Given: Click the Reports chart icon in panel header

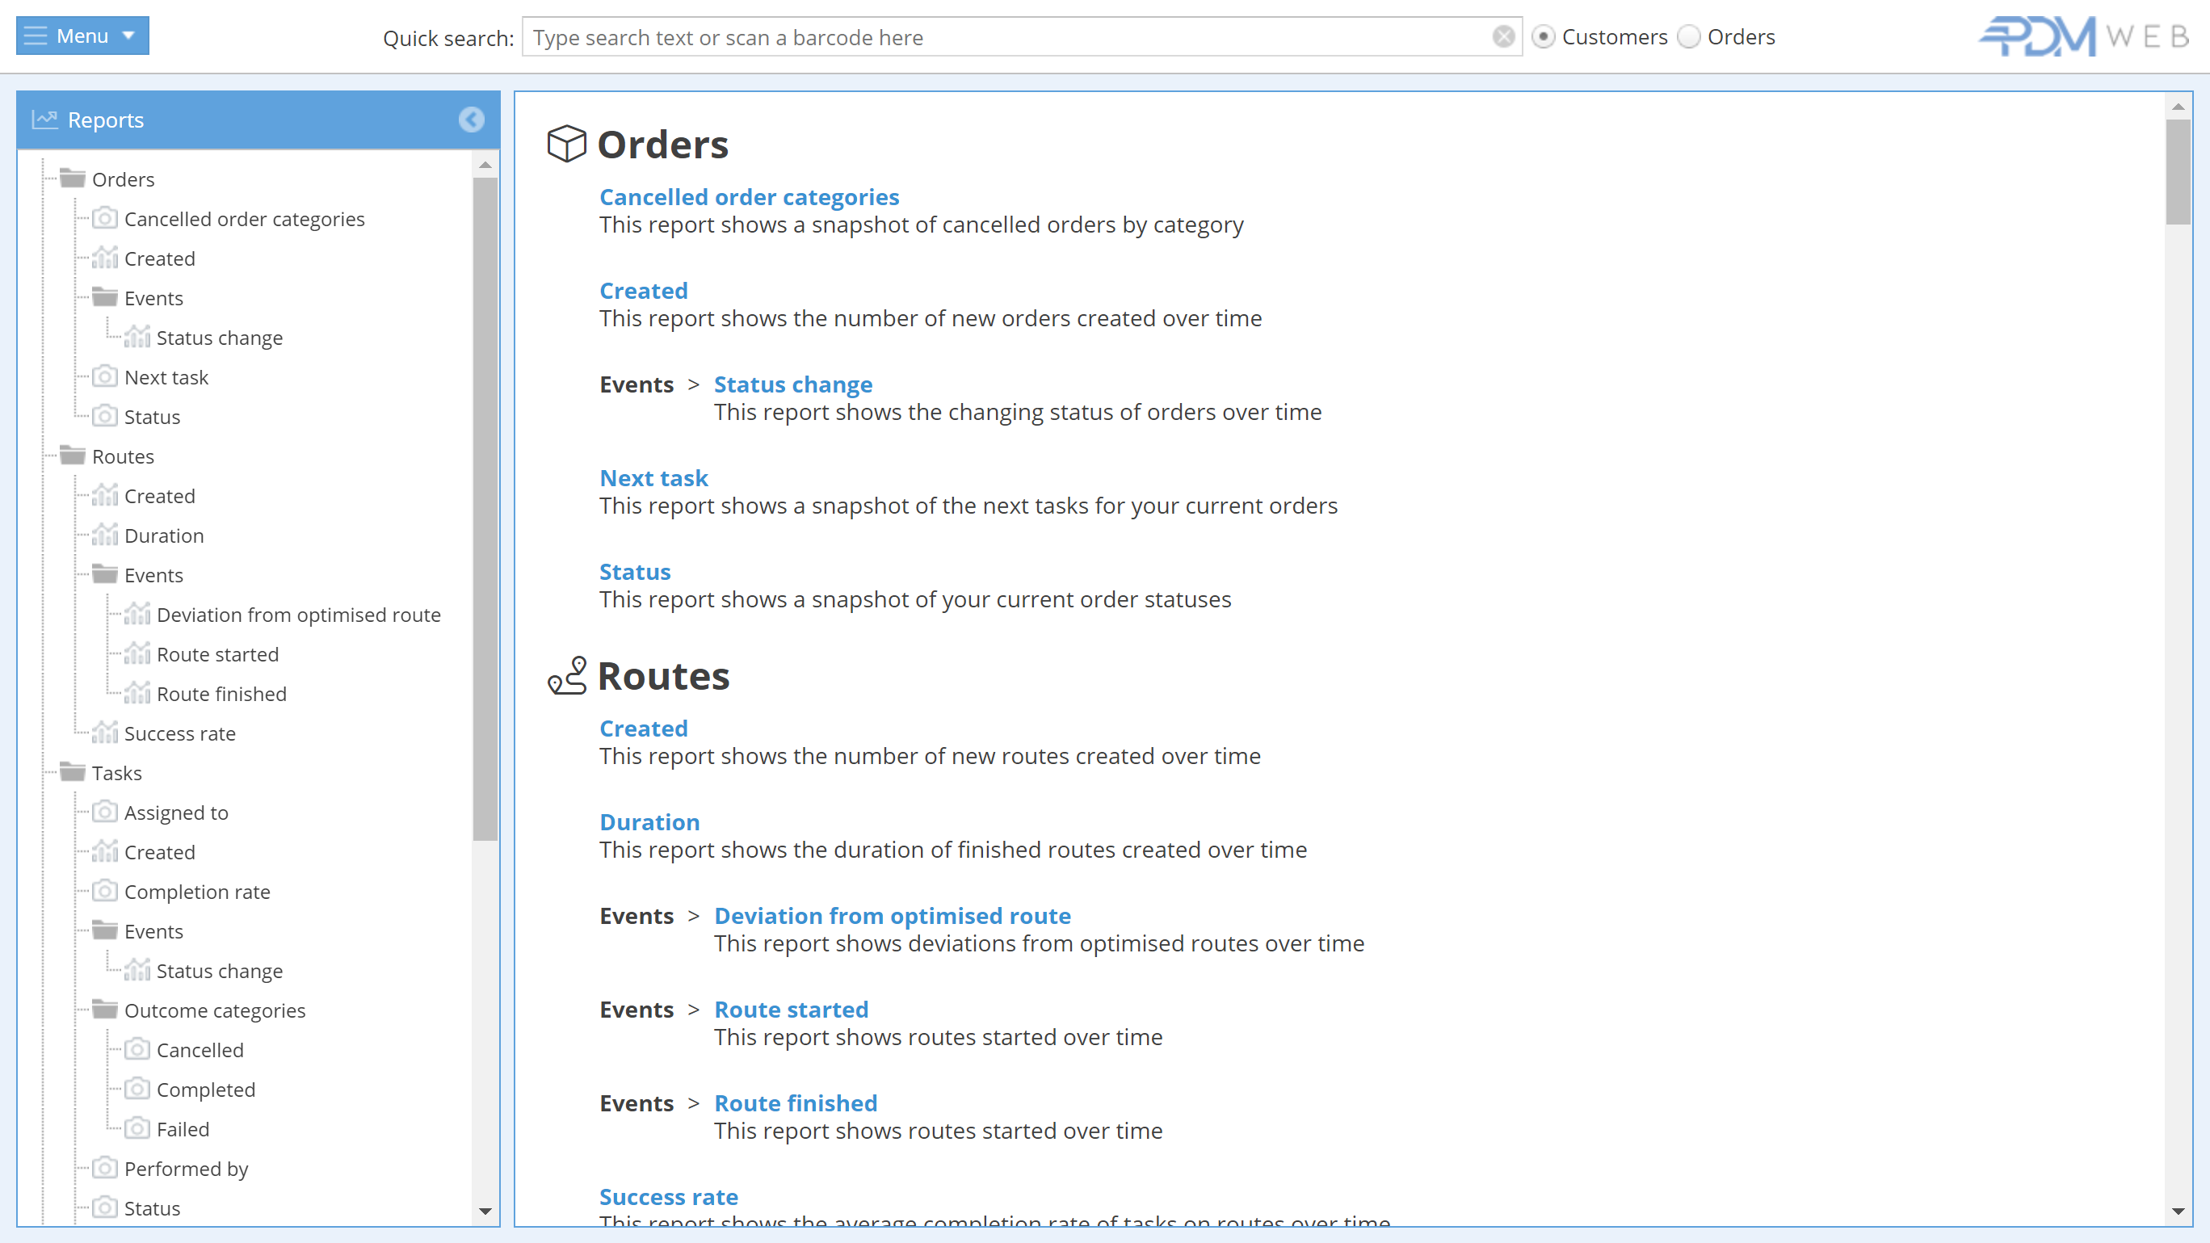Looking at the screenshot, I should [x=44, y=120].
